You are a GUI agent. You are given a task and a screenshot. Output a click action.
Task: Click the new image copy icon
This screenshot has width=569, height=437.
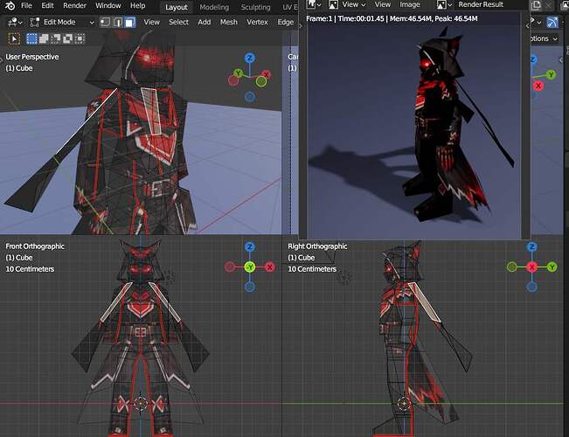pos(536,5)
